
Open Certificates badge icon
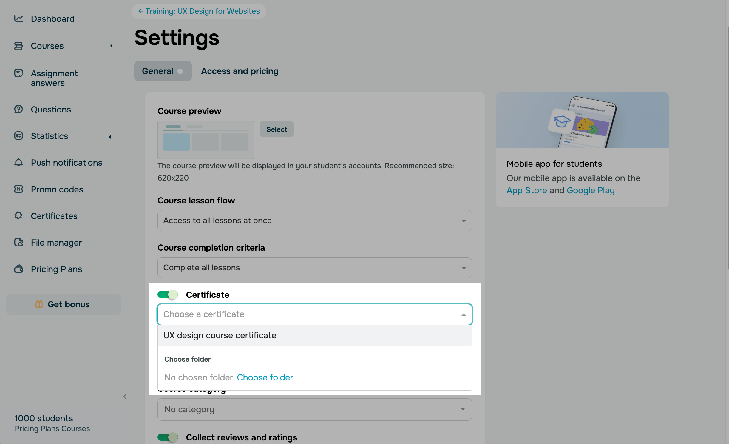[18, 215]
